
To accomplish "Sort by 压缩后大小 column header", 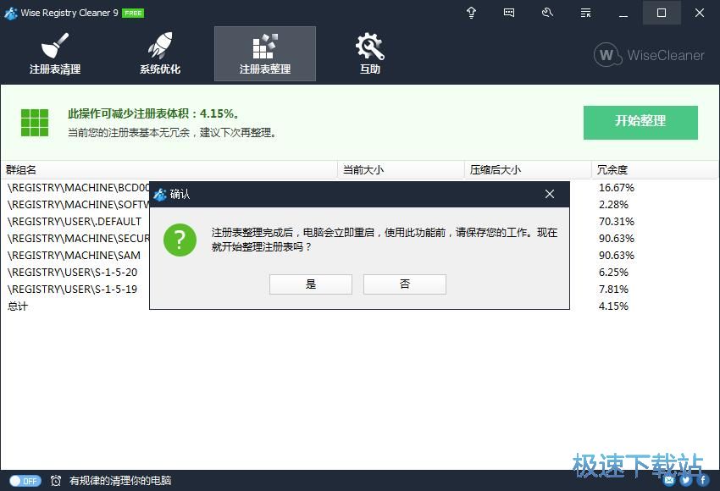I will tap(528, 170).
